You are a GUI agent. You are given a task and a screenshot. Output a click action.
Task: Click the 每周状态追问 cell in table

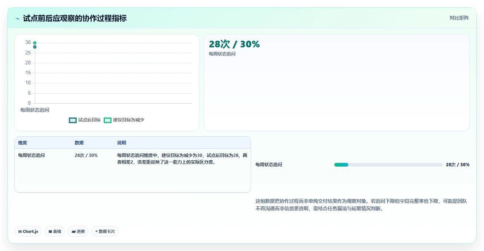[31, 155]
